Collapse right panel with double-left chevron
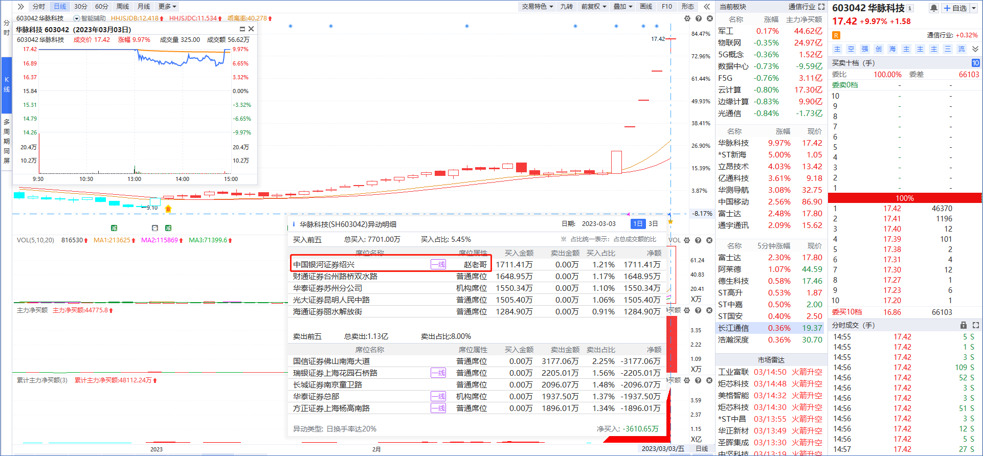This screenshot has height=456, width=983. (x=707, y=7)
